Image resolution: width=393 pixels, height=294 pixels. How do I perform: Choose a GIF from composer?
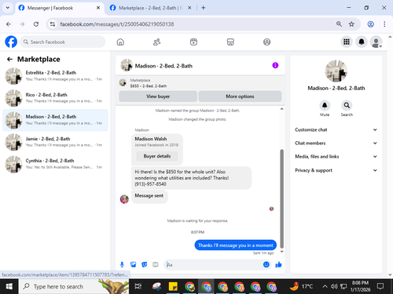(156, 265)
